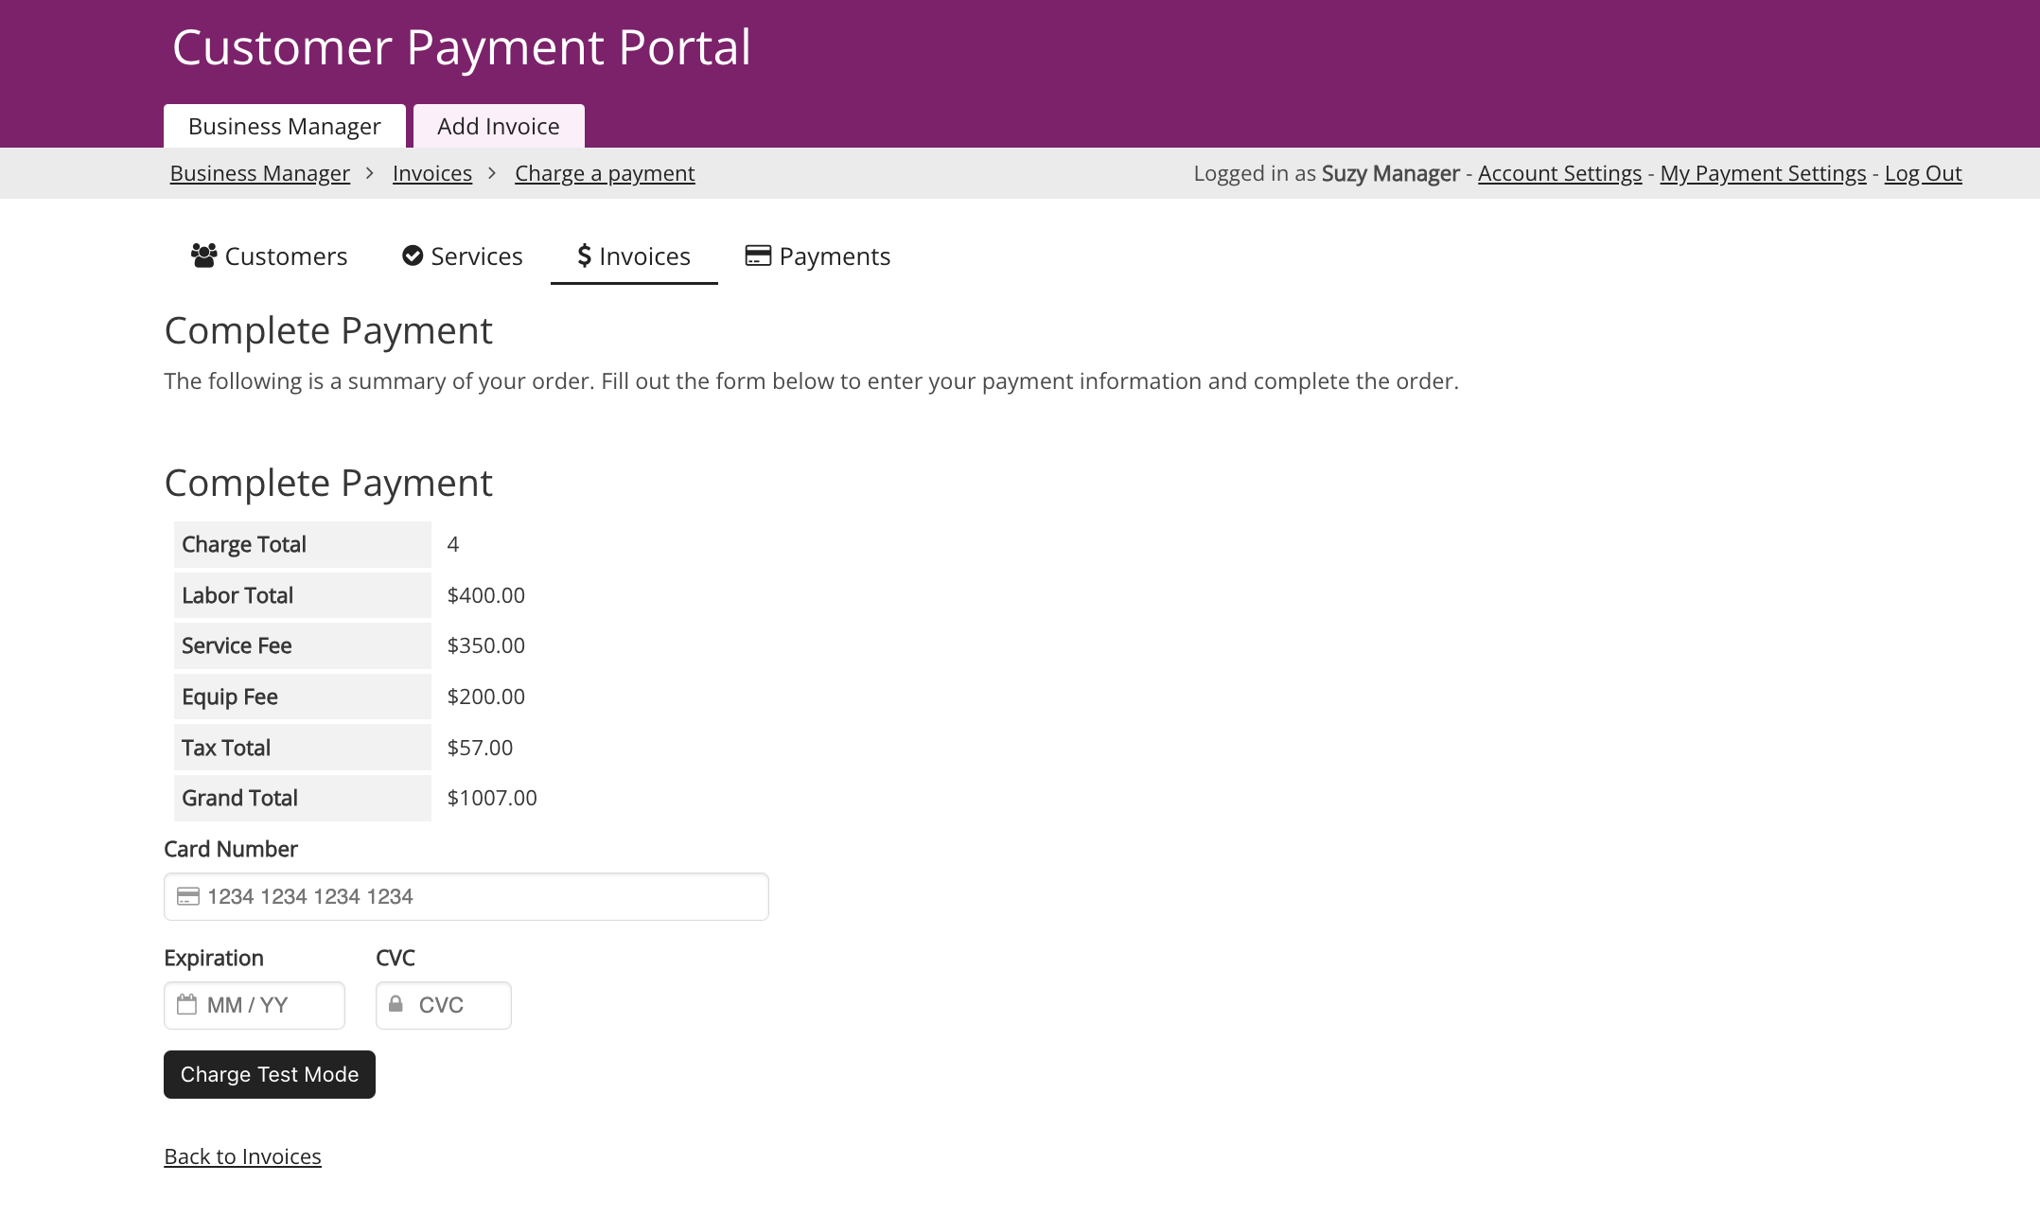Click the lock icon in CVC field

[396, 1003]
